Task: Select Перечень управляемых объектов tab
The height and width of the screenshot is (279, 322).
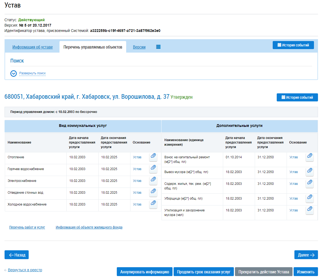Action: [x=93, y=47]
